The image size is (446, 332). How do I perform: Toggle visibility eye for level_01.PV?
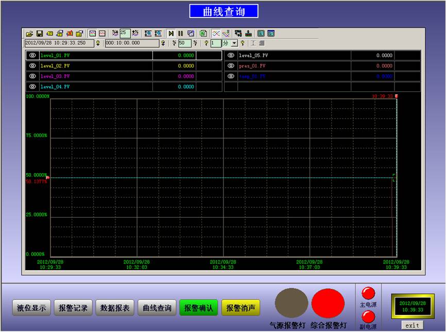[32, 56]
